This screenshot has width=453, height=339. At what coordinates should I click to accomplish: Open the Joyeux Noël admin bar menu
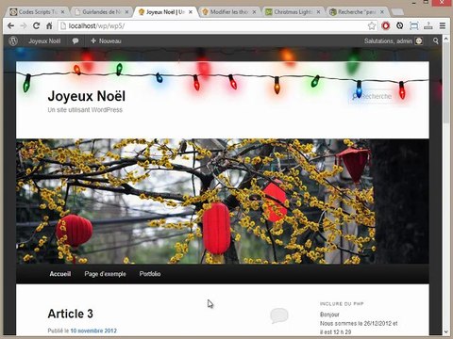(x=44, y=41)
